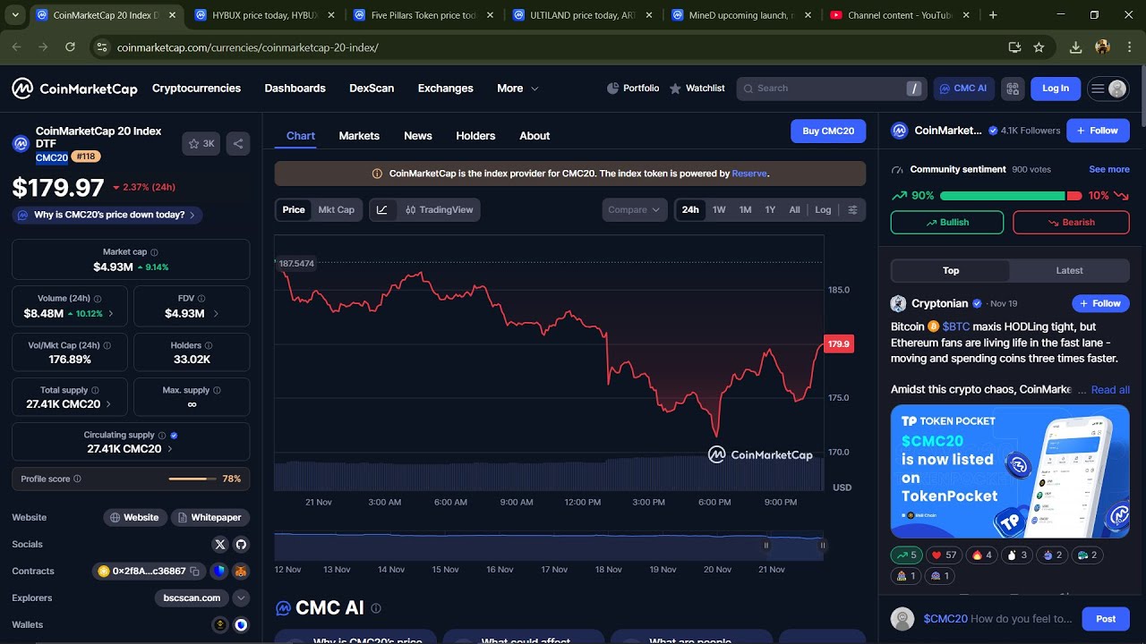
Task: Expand the More menu
Action: click(x=517, y=89)
